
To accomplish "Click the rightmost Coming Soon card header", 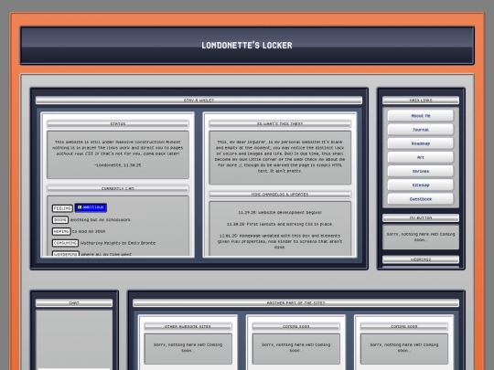I will coord(404,326).
